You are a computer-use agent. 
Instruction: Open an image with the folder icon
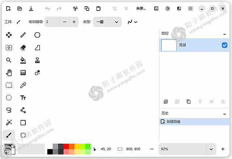point(20,9)
